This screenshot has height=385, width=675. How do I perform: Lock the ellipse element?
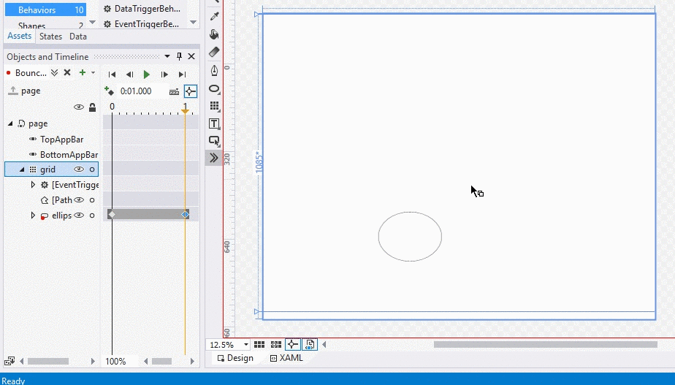tap(92, 215)
